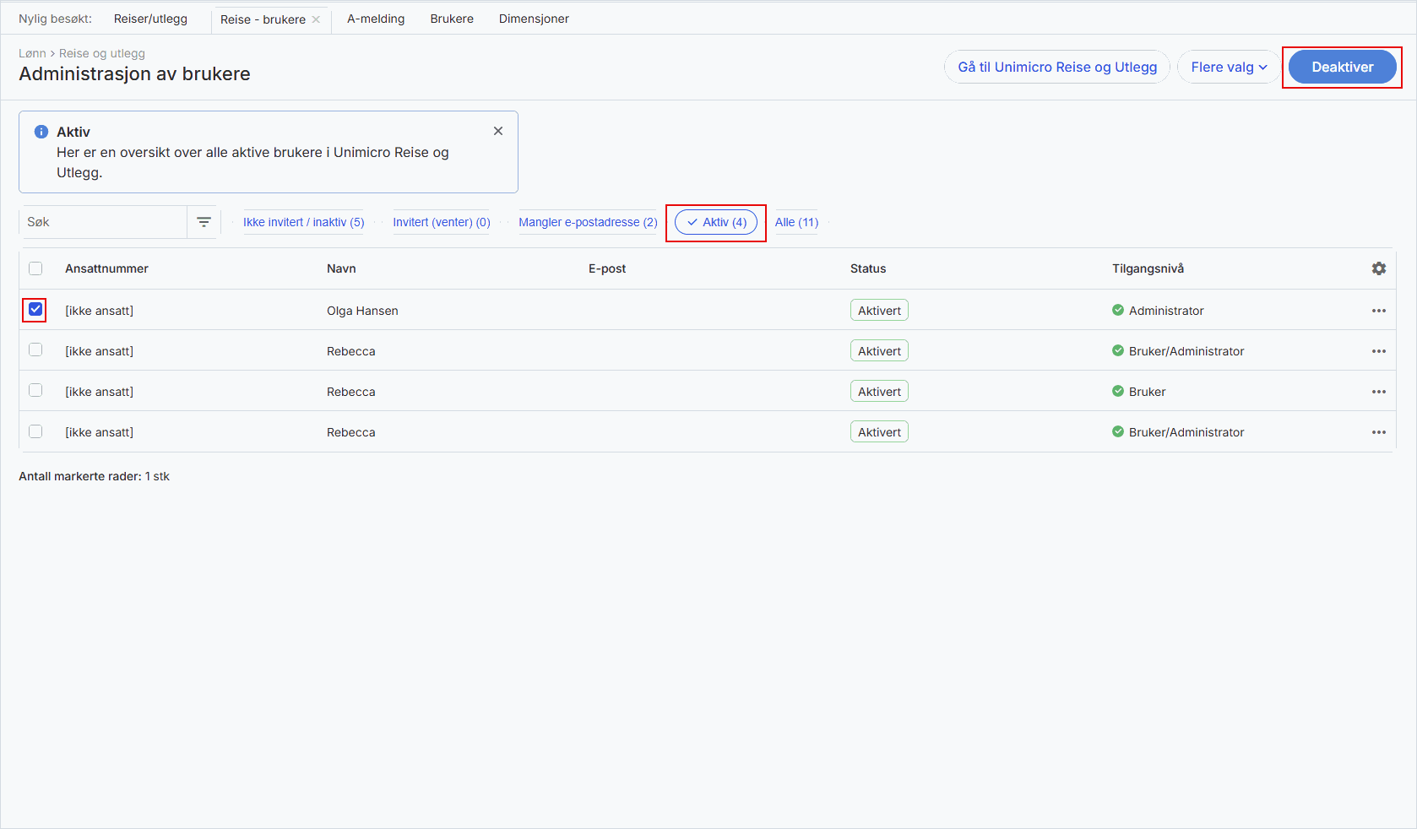The width and height of the screenshot is (1417, 829).
Task: Go to Unimicro Reise og Utlegg
Action: 1056,67
